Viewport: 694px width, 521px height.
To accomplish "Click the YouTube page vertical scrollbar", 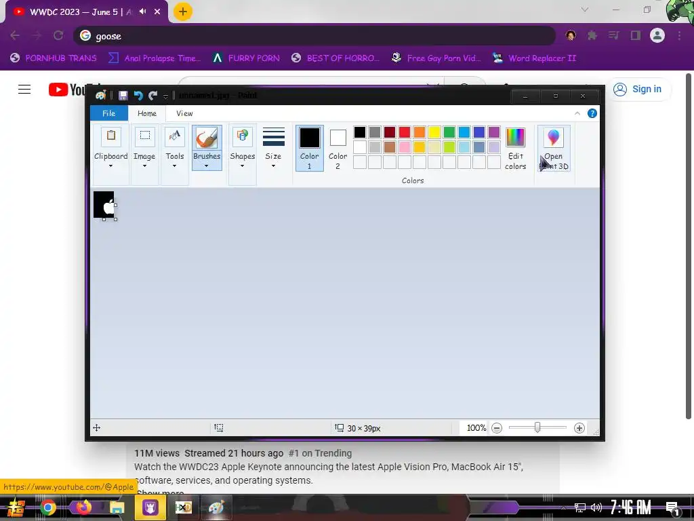I will pos(689,246).
